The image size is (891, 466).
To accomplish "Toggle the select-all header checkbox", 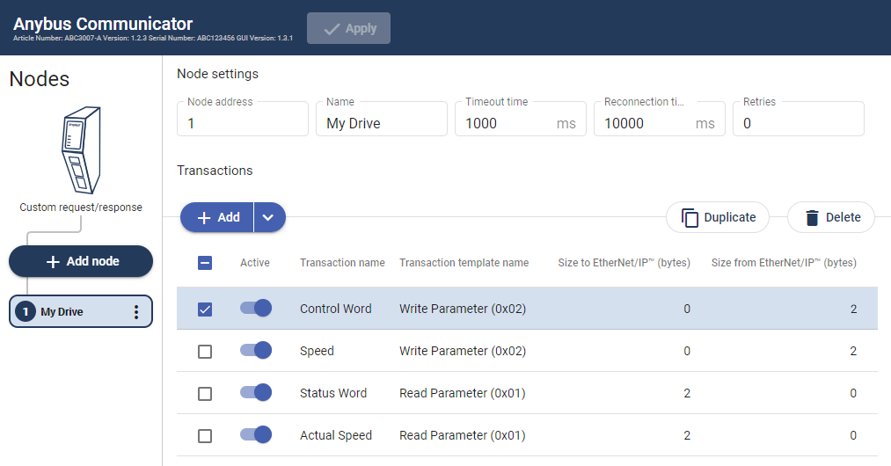I will point(205,263).
